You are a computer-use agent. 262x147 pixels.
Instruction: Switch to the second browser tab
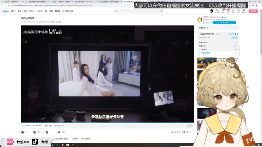point(37,2)
